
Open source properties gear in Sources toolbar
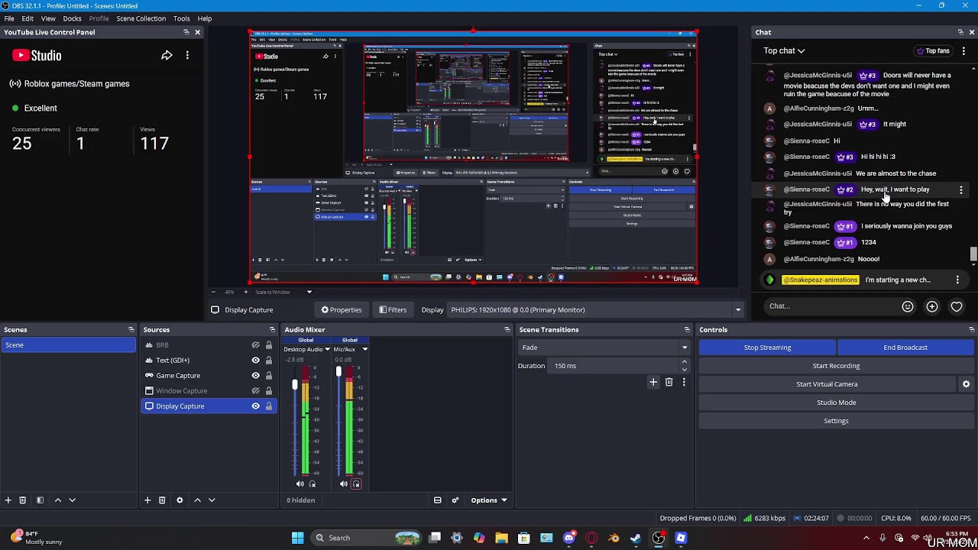[x=180, y=500]
